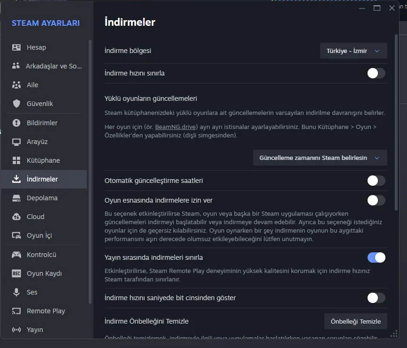This screenshot has height=348, width=407.
Task: Click the Ses microphone icon
Action: click(x=16, y=292)
